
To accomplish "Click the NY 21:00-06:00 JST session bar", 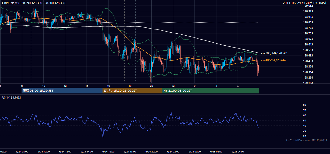I will point(210,91).
